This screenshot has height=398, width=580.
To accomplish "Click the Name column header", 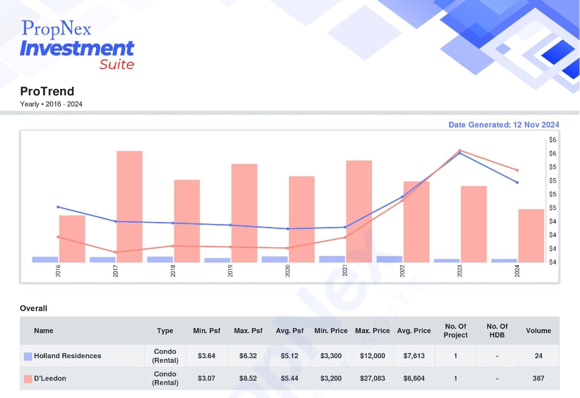I will 44,331.
